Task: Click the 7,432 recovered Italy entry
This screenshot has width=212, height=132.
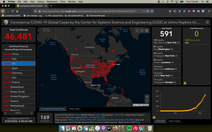Action: tap(197, 41)
